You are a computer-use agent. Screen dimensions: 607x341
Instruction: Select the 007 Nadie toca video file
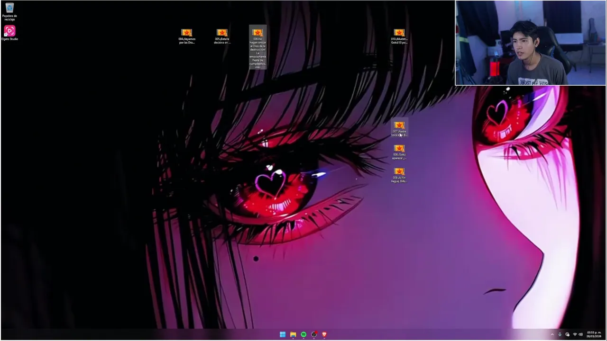[399, 129]
